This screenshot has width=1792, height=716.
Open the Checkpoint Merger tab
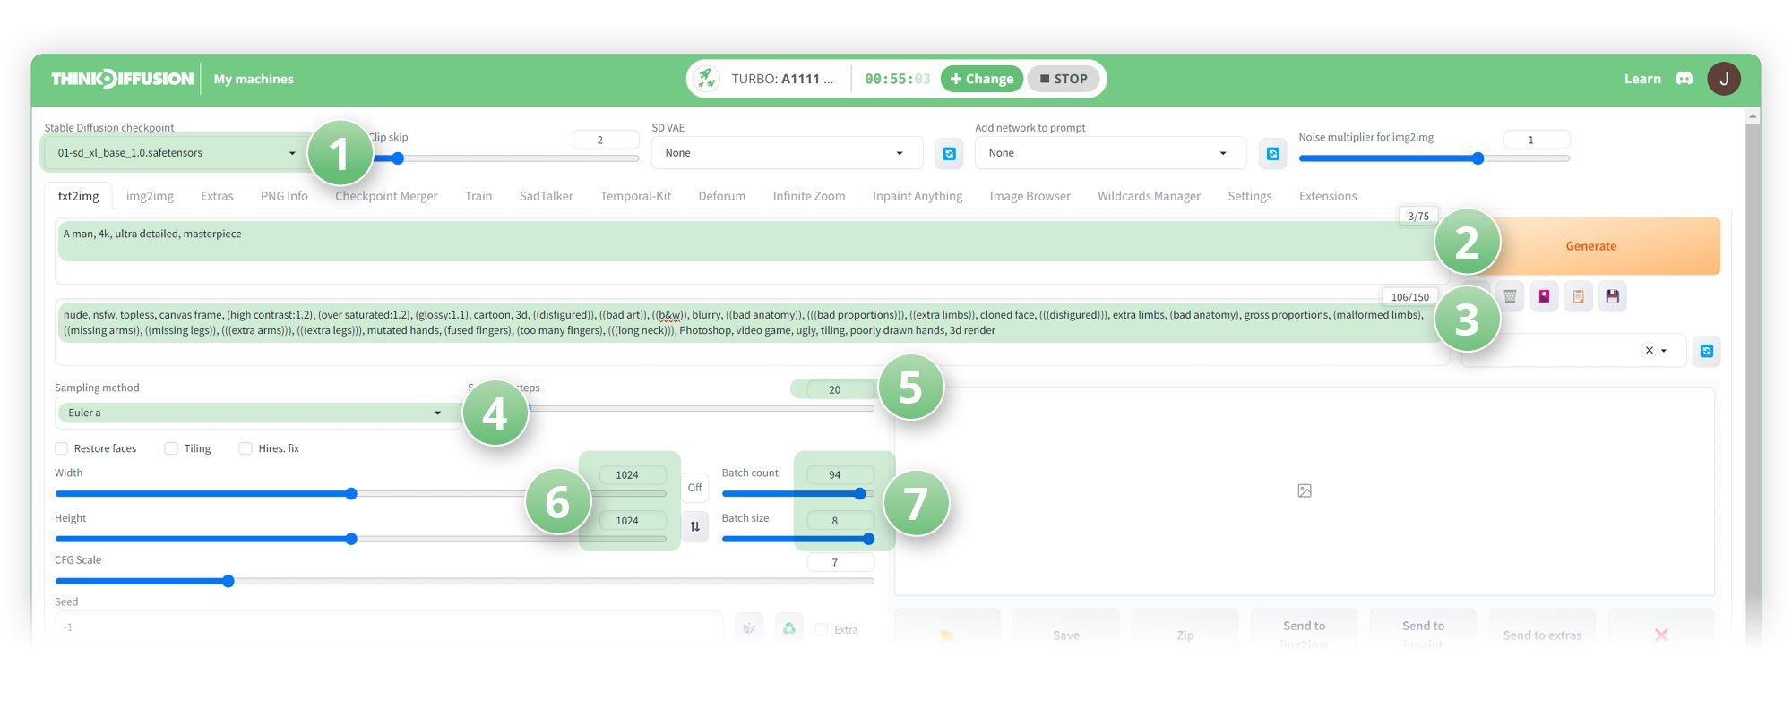pyautogui.click(x=386, y=196)
